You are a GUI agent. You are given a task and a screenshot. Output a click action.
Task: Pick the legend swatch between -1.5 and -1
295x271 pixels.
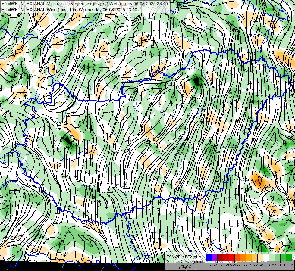(x=255, y=258)
